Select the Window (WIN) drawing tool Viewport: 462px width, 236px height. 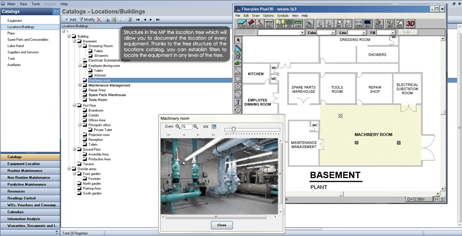[289, 23]
